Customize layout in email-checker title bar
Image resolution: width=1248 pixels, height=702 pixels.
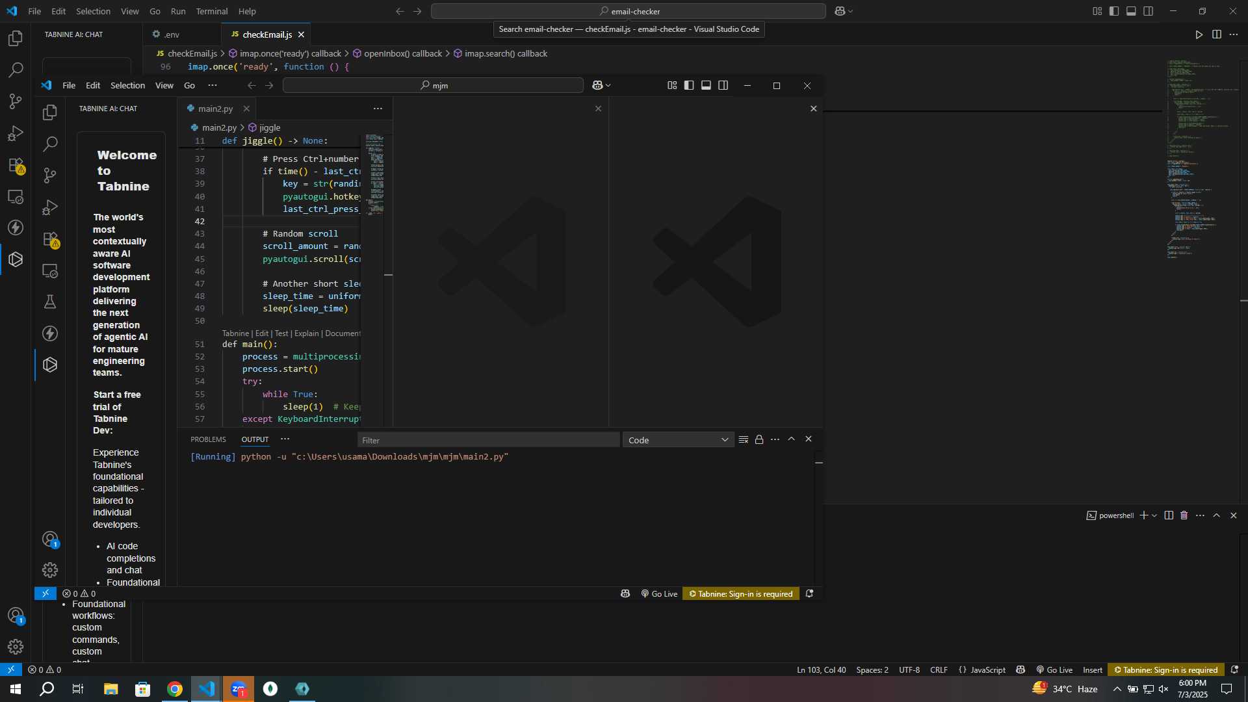[1097, 11]
